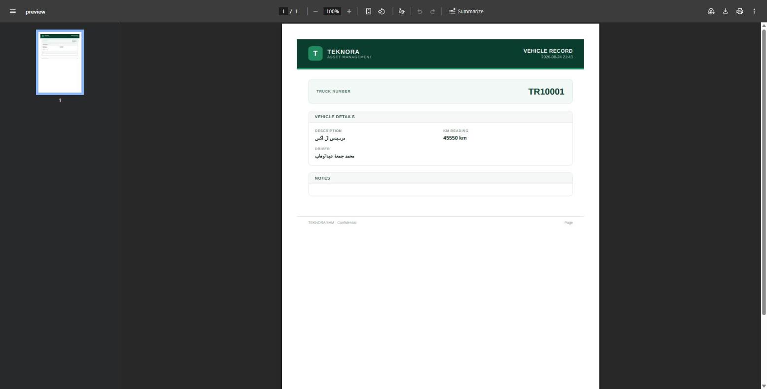Select the page number input field
The width and height of the screenshot is (767, 389).
[x=283, y=11]
